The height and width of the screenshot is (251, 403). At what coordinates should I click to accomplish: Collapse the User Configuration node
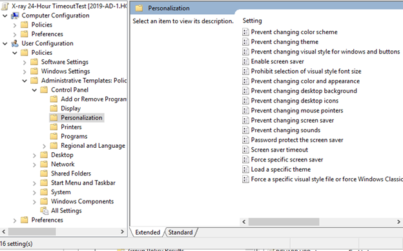tap(5, 44)
